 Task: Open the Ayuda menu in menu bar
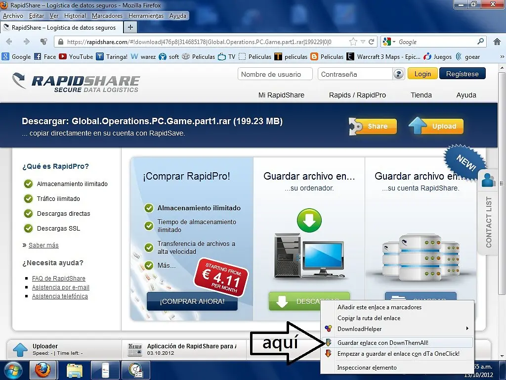[178, 16]
